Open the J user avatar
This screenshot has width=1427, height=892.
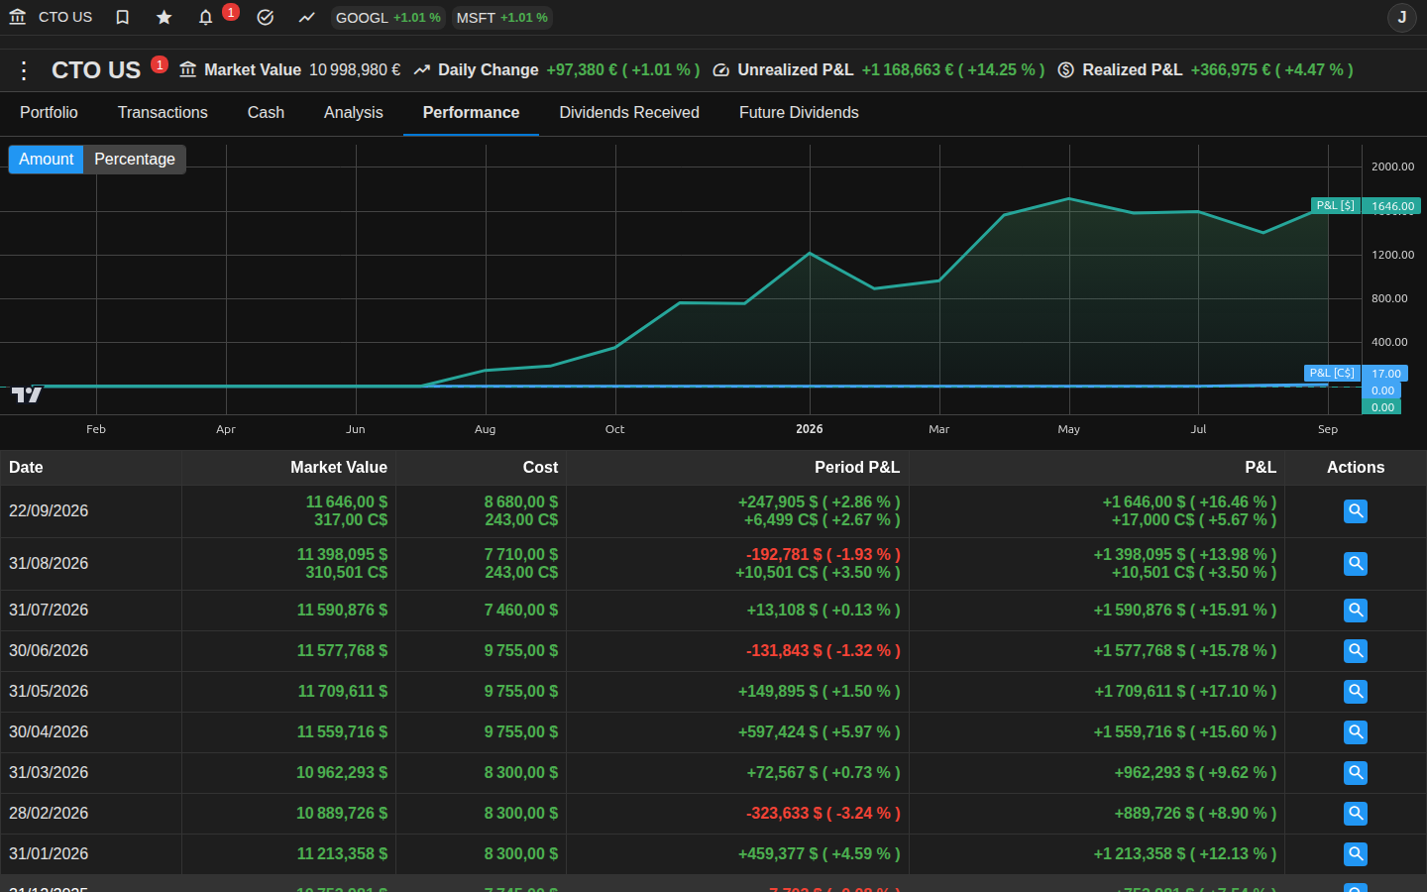pyautogui.click(x=1401, y=17)
